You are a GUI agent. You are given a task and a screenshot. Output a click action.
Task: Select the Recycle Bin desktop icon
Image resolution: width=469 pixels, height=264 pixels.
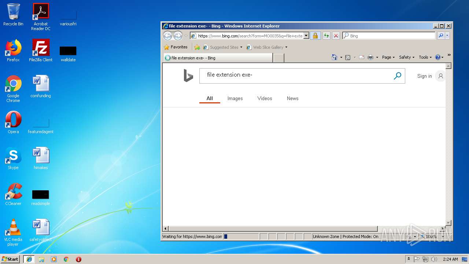tap(13, 15)
